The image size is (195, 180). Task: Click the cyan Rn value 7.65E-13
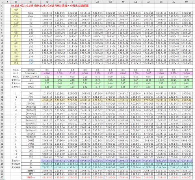coord(47,164)
